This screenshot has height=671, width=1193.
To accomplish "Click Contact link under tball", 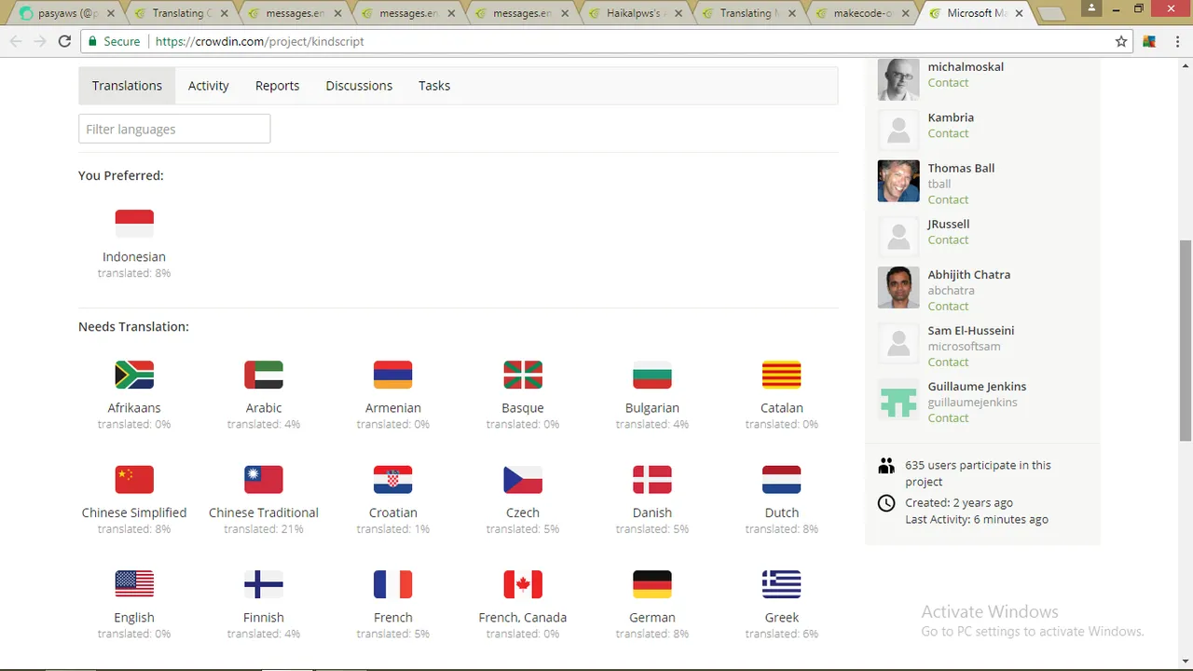I will point(948,199).
